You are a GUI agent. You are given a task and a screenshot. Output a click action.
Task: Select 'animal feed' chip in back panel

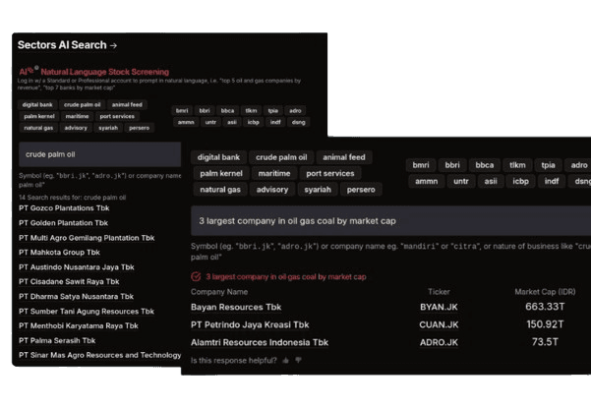pyautogui.click(x=127, y=105)
